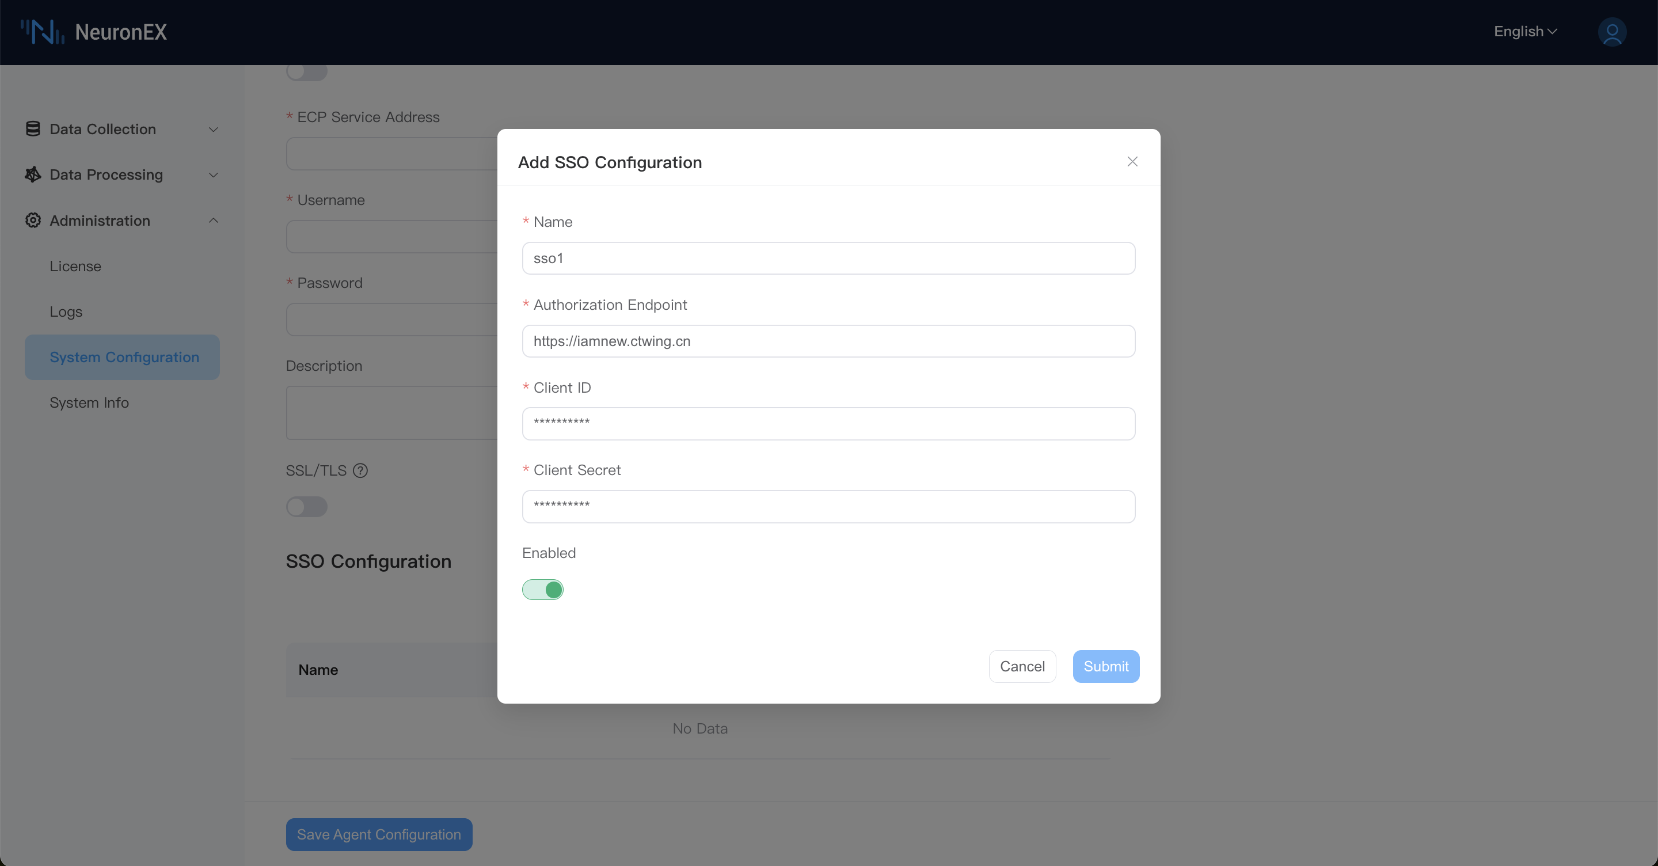Open the SSL/TLS help tooltip icon
This screenshot has width=1658, height=866.
pos(360,470)
